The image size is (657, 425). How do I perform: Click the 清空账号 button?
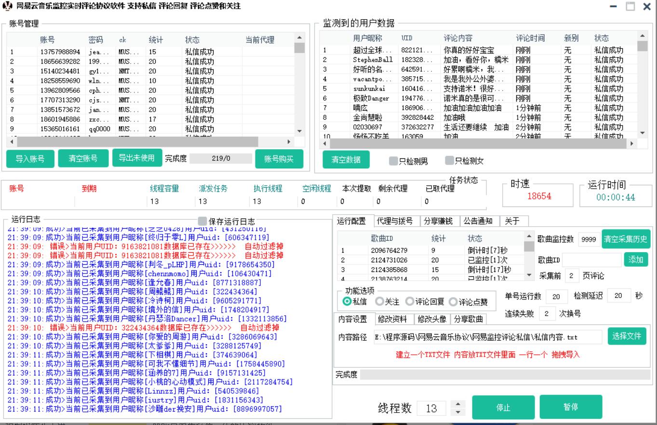[x=83, y=159]
